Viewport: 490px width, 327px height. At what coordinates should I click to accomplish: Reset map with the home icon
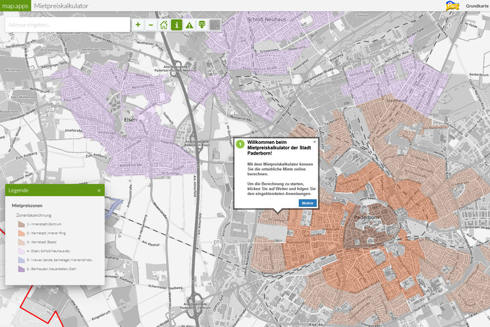163,24
